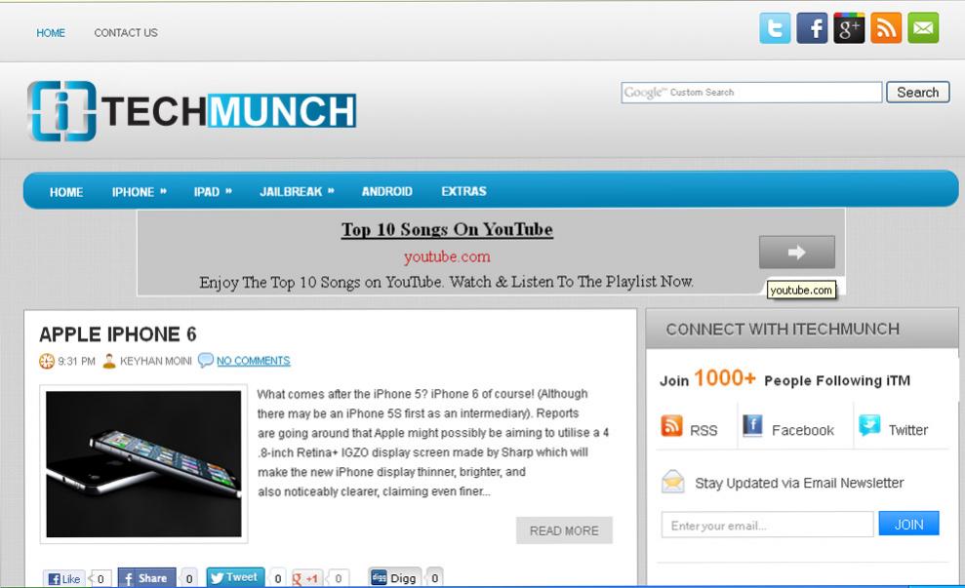
Task: Click the Tweet button
Action: 235,577
